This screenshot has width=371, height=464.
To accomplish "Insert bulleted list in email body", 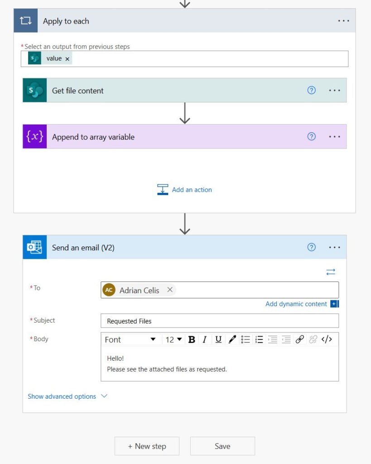I will (x=246, y=339).
